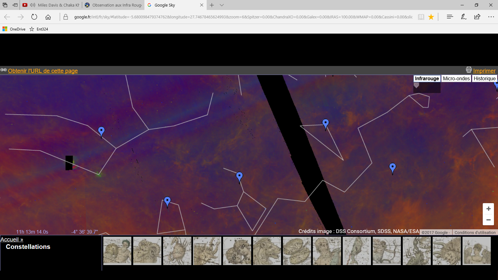Screen dimensions: 498x280
Task: Open reading view from address bar
Action: click(421, 17)
